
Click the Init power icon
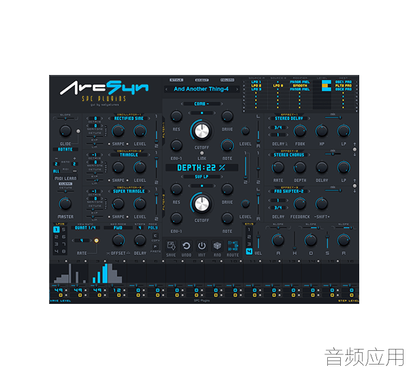202,245
